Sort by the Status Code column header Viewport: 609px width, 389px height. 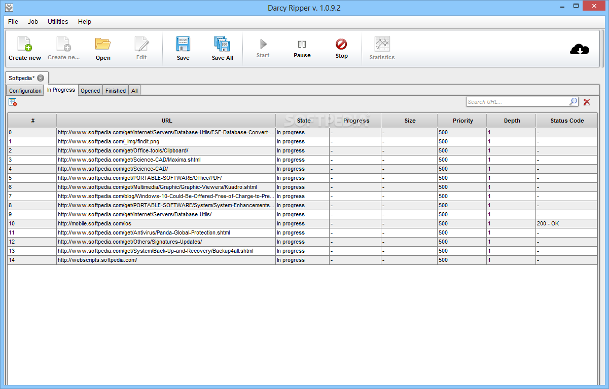click(567, 121)
